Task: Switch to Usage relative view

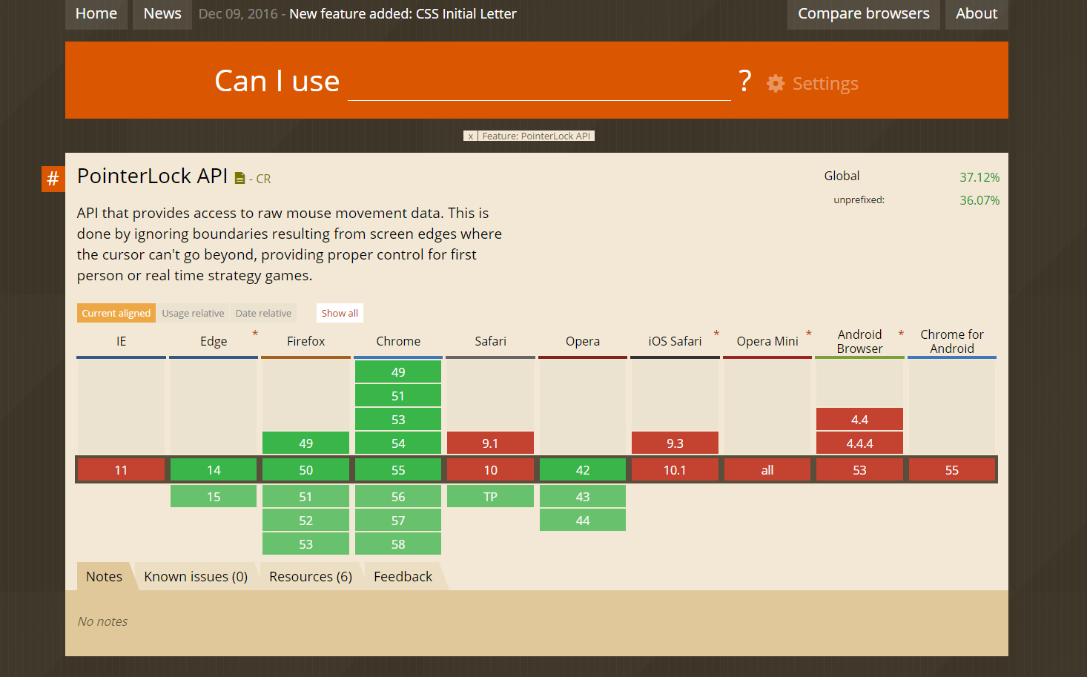Action: click(x=193, y=313)
